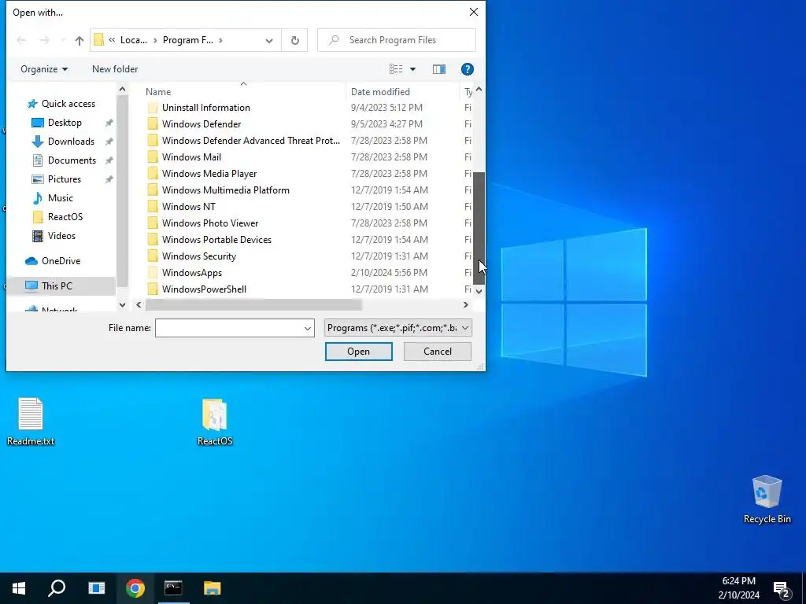
Task: Click the Back navigation arrow
Action: point(21,40)
